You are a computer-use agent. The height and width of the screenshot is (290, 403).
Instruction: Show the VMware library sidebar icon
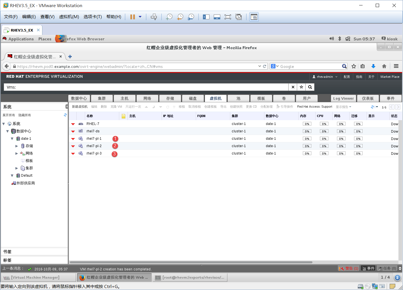(206, 17)
